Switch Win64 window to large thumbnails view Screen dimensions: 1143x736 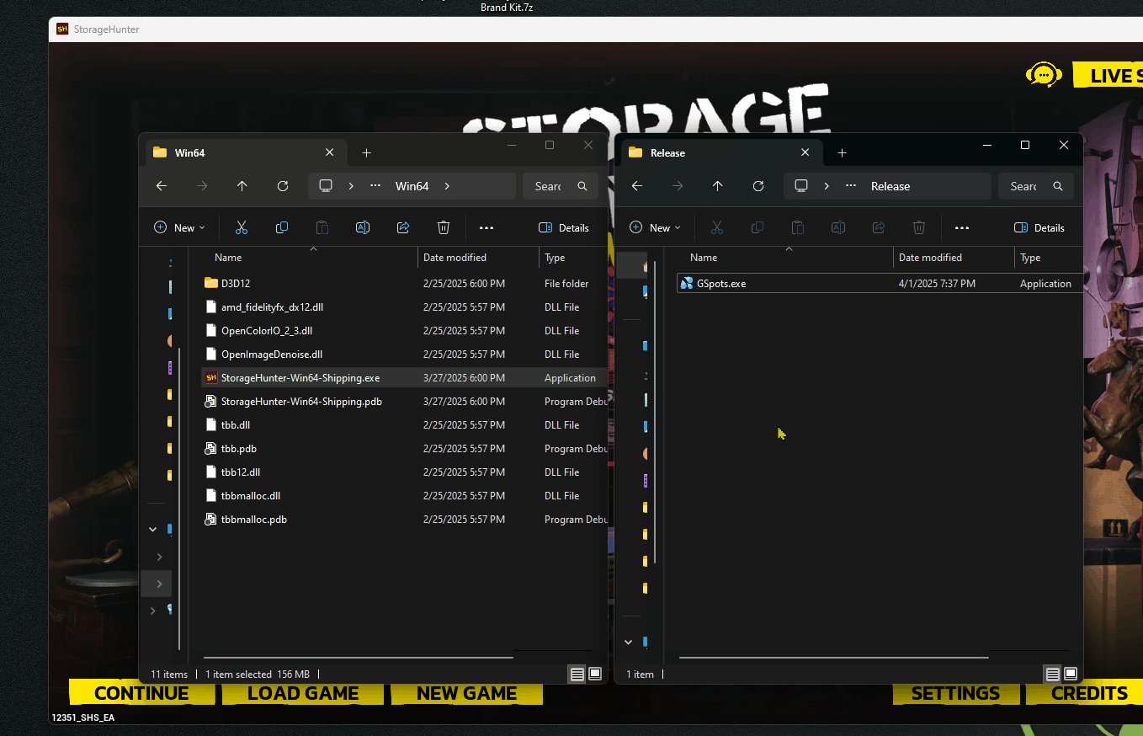click(x=595, y=674)
